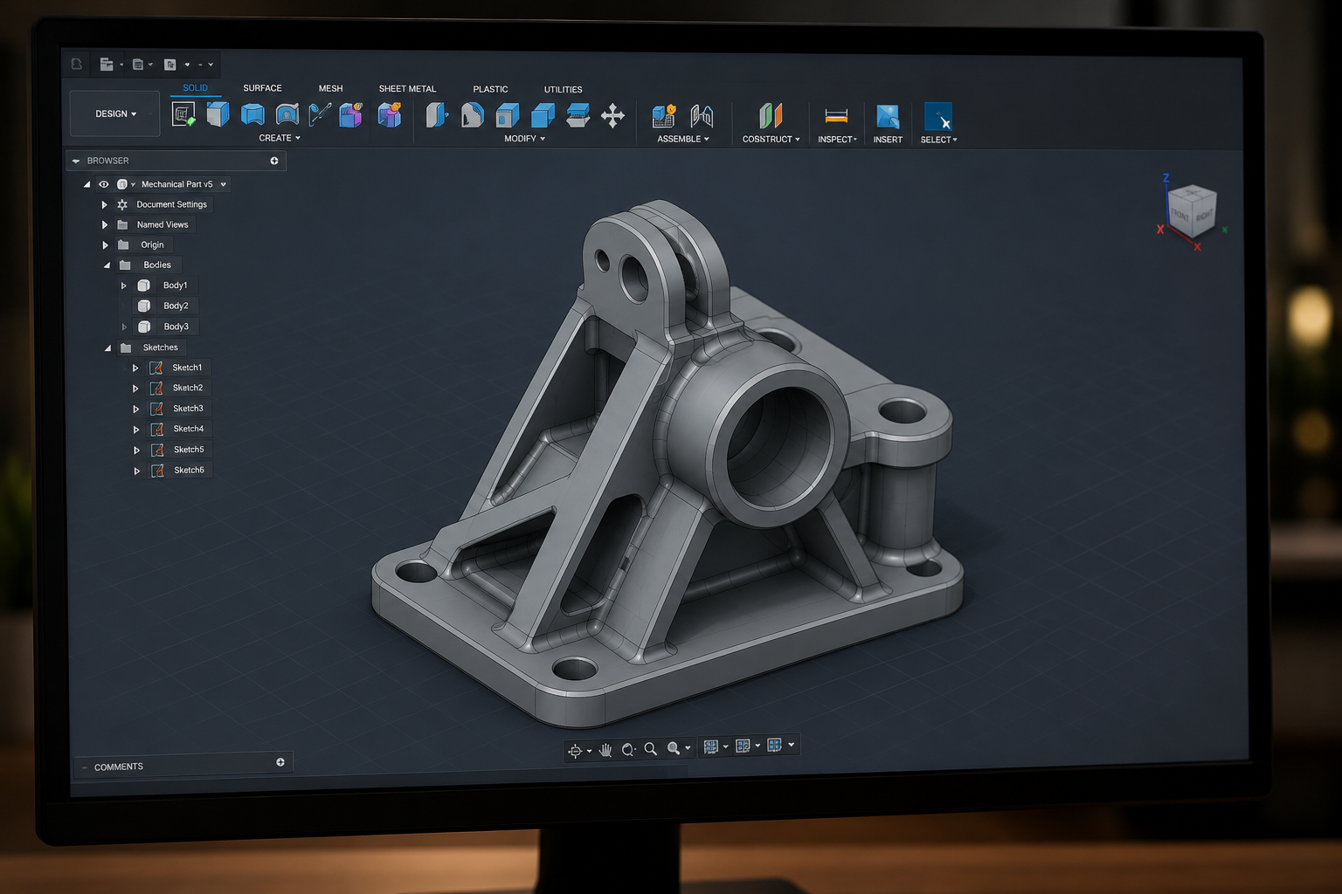Click the INSERT label button
This screenshot has height=894, width=1342.
pyautogui.click(x=888, y=140)
